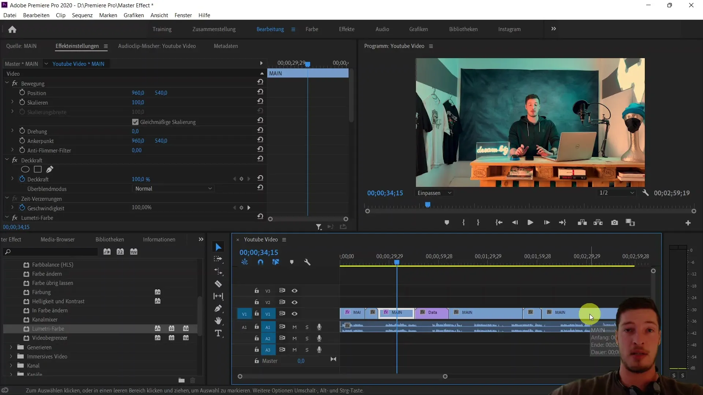Toggle V3 track output eye
The image size is (703, 395).
[x=294, y=291]
